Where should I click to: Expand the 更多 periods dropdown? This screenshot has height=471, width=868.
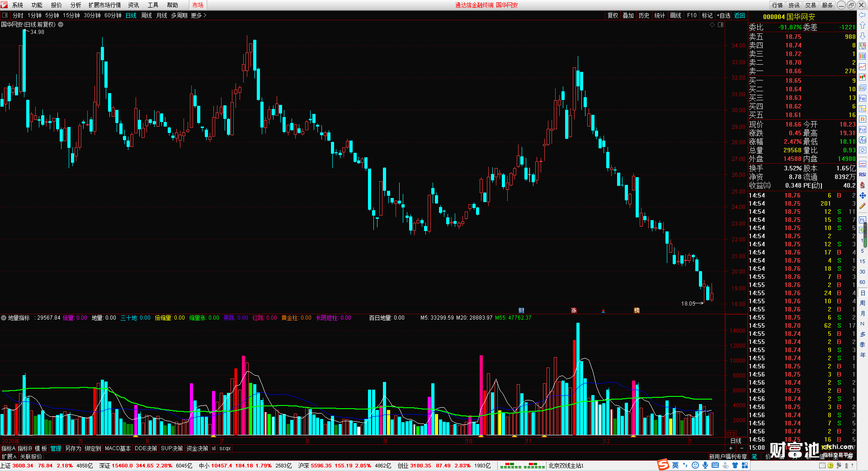pyautogui.click(x=198, y=15)
